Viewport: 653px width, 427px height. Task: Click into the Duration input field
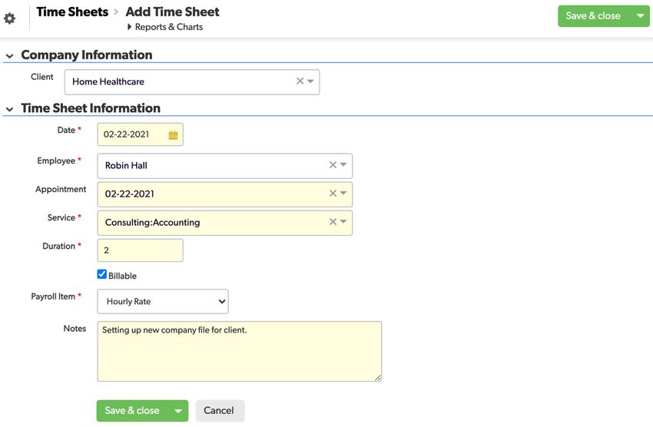(x=141, y=250)
